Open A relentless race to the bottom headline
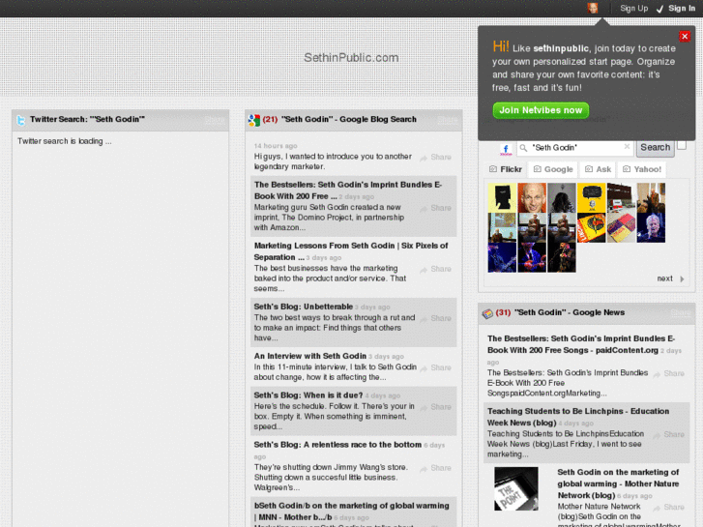Viewport: 703px width, 527px height. pos(337,445)
